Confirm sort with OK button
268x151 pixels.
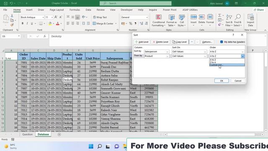[x=222, y=81]
